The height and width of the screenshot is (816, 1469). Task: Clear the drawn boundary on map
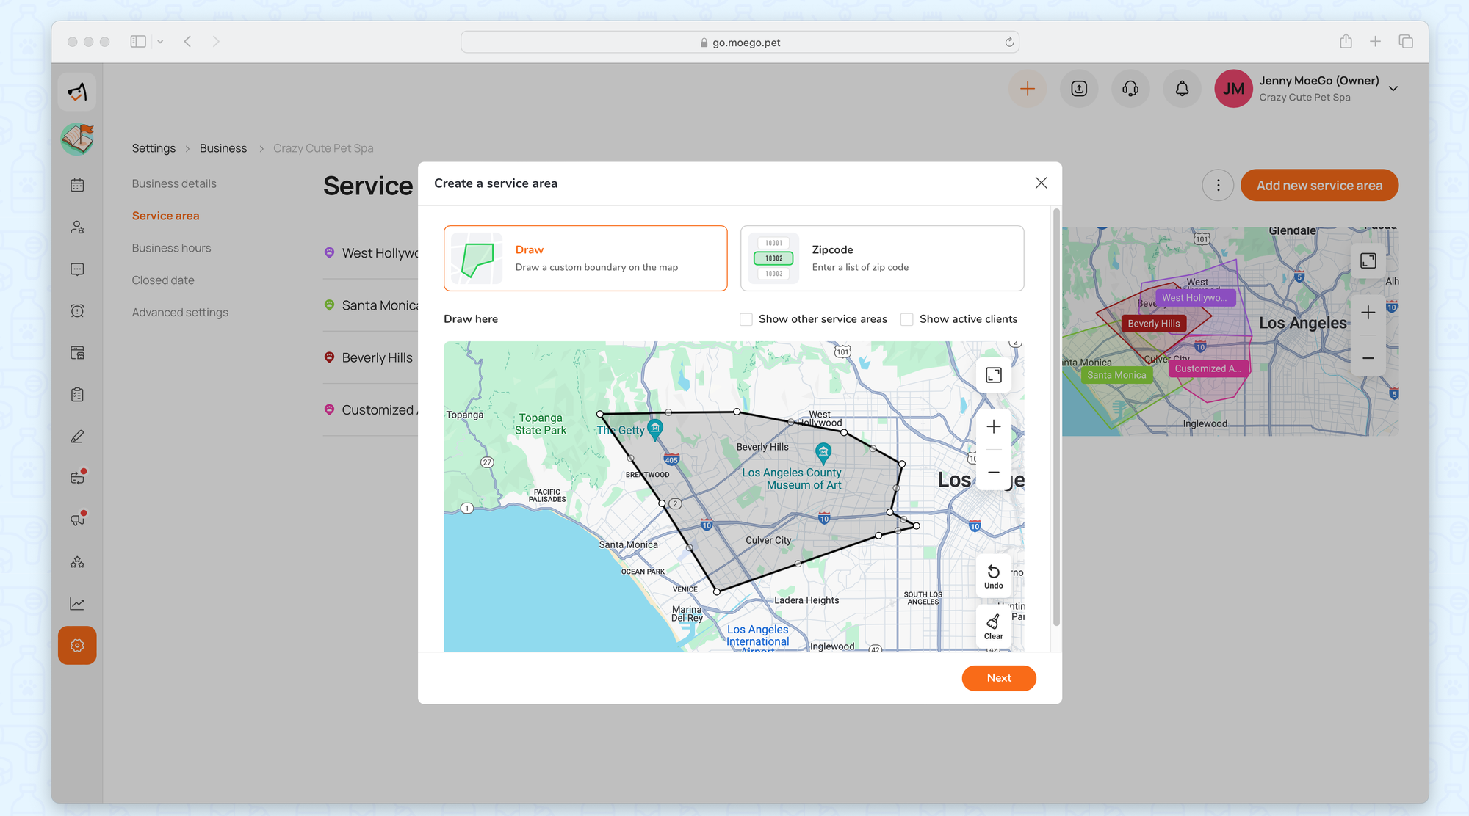pyautogui.click(x=993, y=626)
